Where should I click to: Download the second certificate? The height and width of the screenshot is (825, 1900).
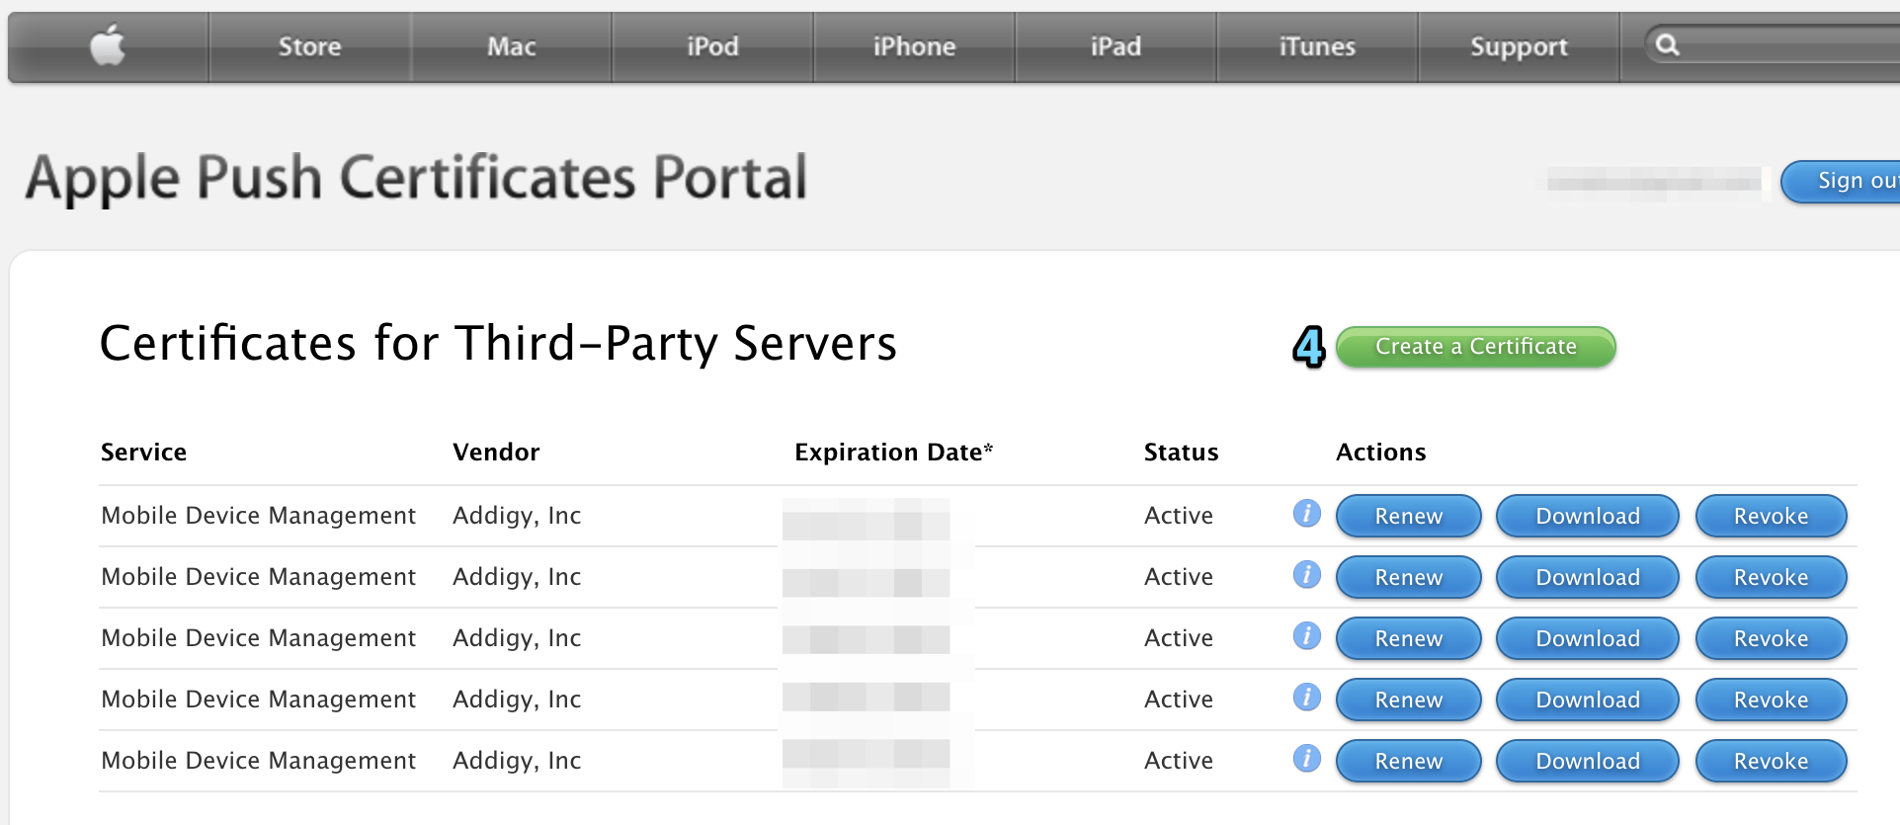(x=1587, y=577)
